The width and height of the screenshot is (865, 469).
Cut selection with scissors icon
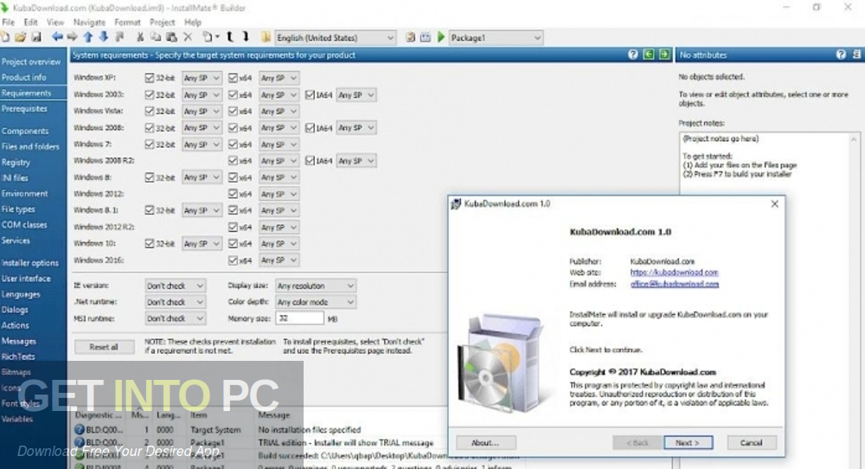pyautogui.click(x=140, y=37)
